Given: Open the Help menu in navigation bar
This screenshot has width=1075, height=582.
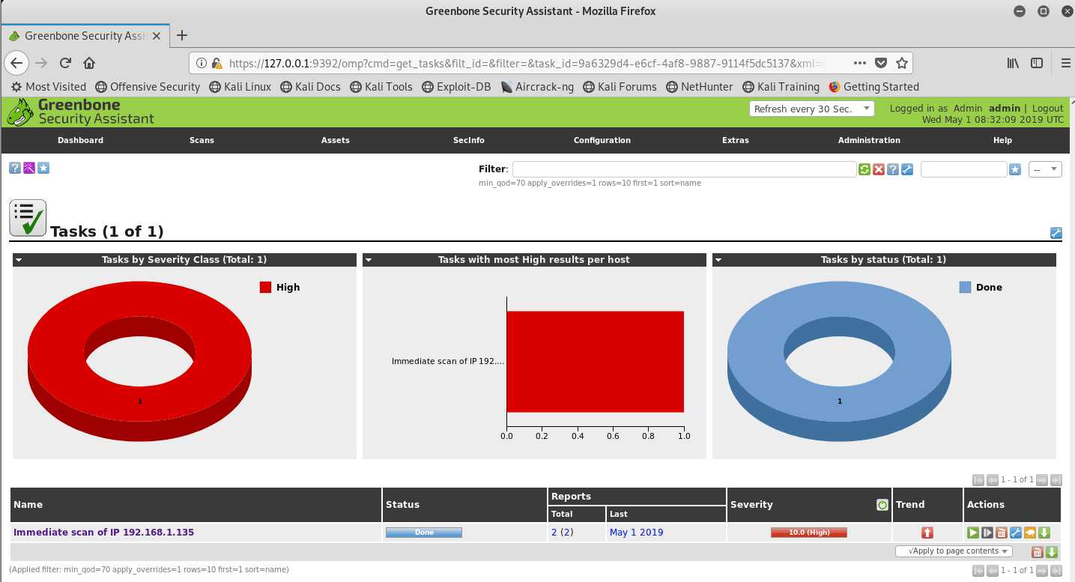Looking at the screenshot, I should point(1002,140).
